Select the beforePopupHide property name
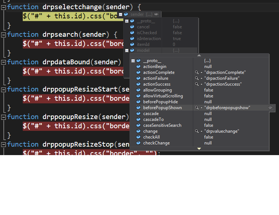Screen dimensions: 279x215 coord(160,102)
